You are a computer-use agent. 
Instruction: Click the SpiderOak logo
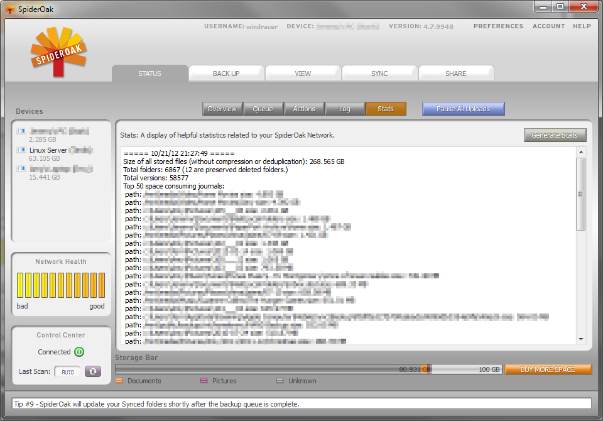coord(58,52)
